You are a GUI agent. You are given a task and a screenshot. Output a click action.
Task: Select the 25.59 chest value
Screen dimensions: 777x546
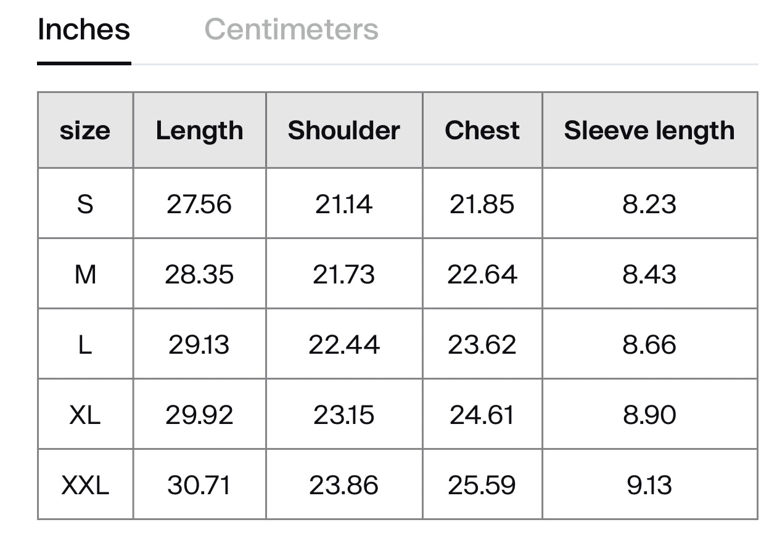click(482, 485)
